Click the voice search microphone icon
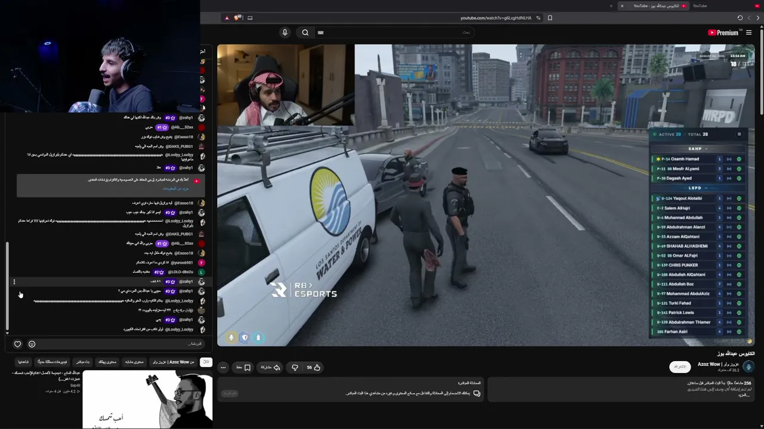The height and width of the screenshot is (429, 764). (x=285, y=33)
